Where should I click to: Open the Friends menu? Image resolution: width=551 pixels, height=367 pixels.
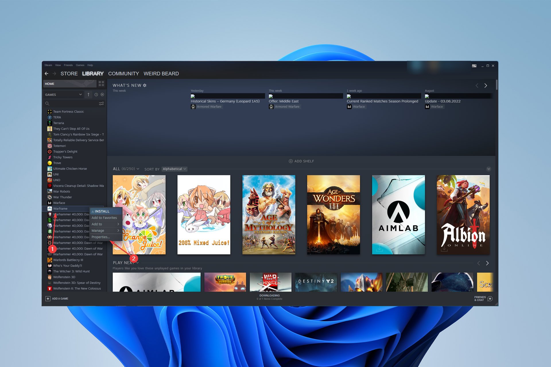68,65
